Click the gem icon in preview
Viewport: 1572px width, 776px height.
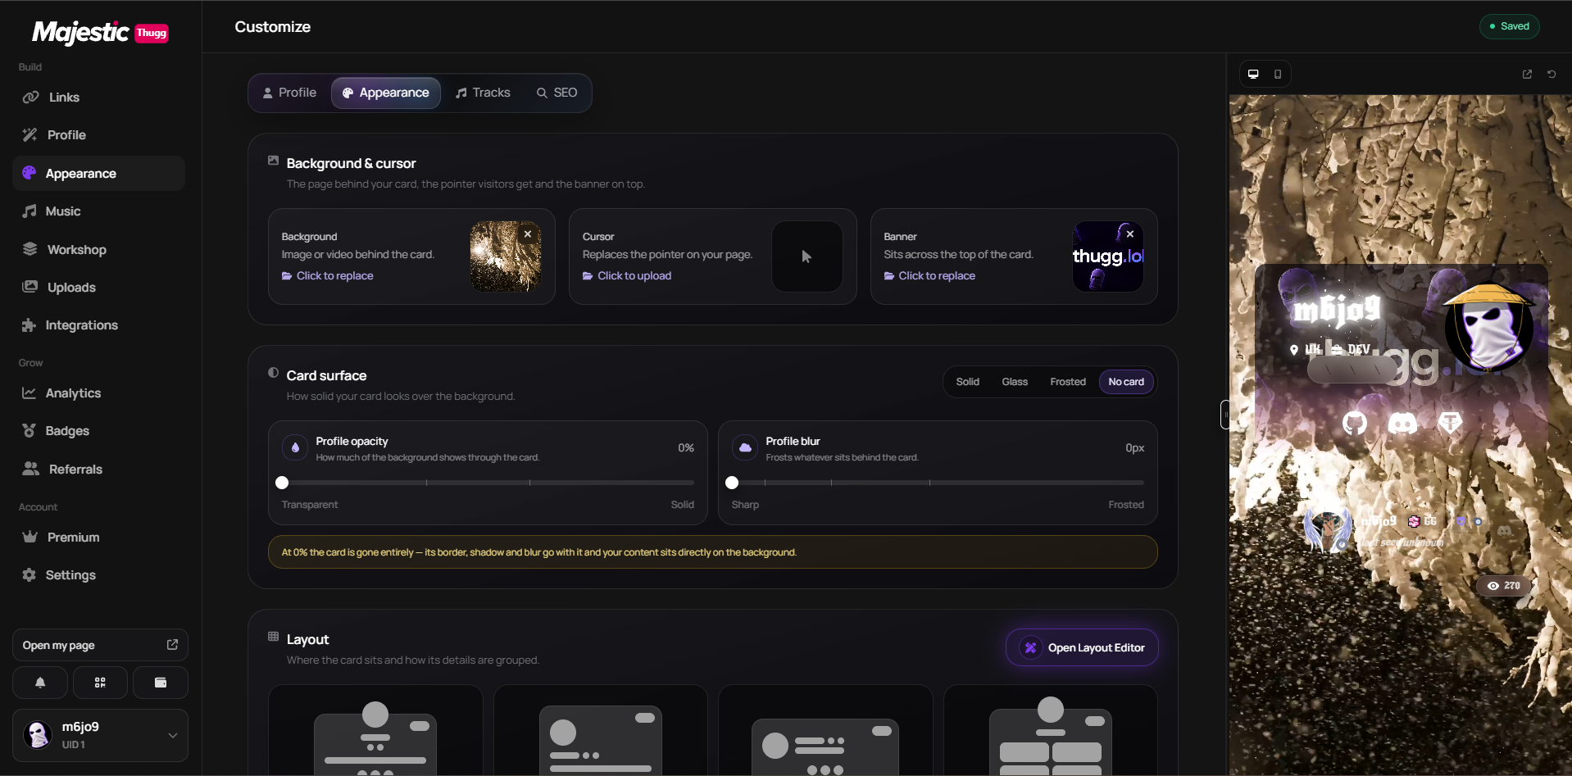click(1450, 423)
